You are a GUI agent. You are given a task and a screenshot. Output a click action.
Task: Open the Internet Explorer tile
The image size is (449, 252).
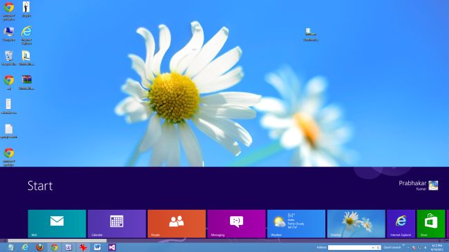coord(401,224)
